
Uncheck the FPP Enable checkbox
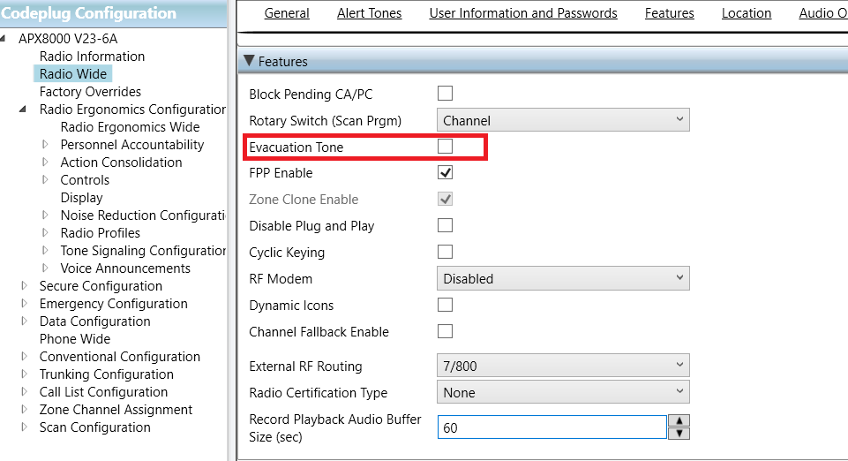(x=445, y=172)
